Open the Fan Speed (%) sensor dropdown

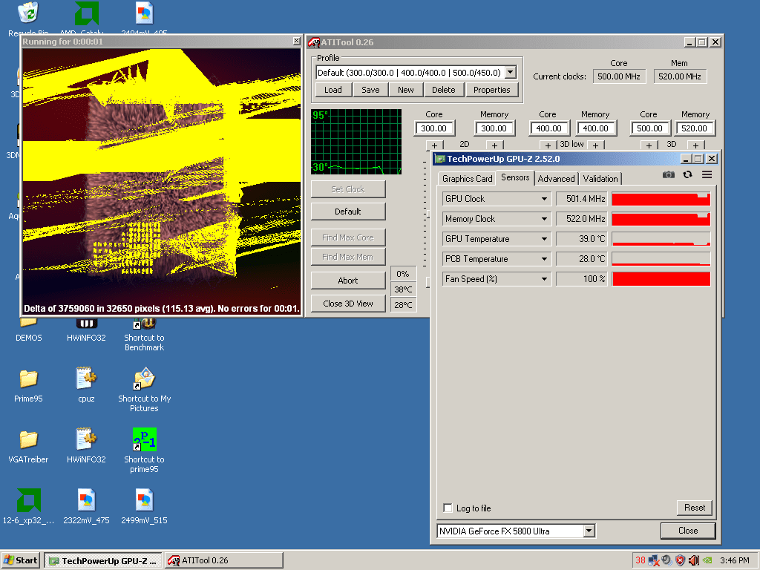544,279
